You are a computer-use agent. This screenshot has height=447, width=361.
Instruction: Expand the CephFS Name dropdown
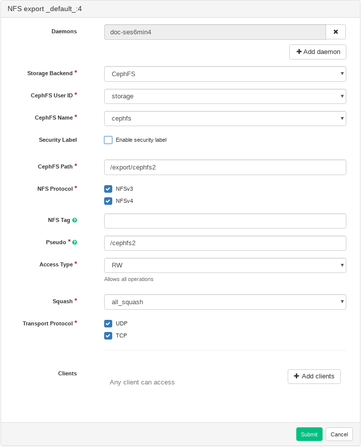point(225,119)
